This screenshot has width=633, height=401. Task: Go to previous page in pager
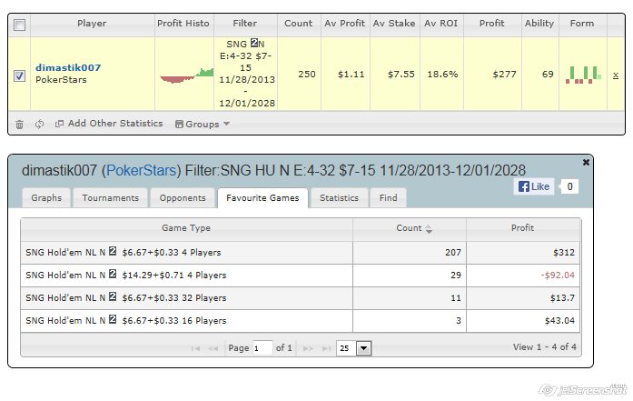[x=213, y=348]
